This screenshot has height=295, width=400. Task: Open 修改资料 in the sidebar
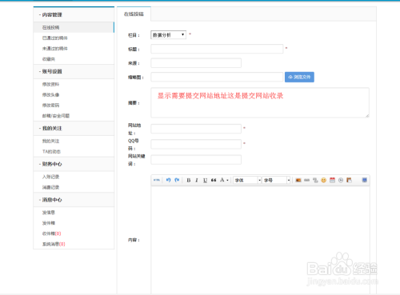[x=50, y=84]
